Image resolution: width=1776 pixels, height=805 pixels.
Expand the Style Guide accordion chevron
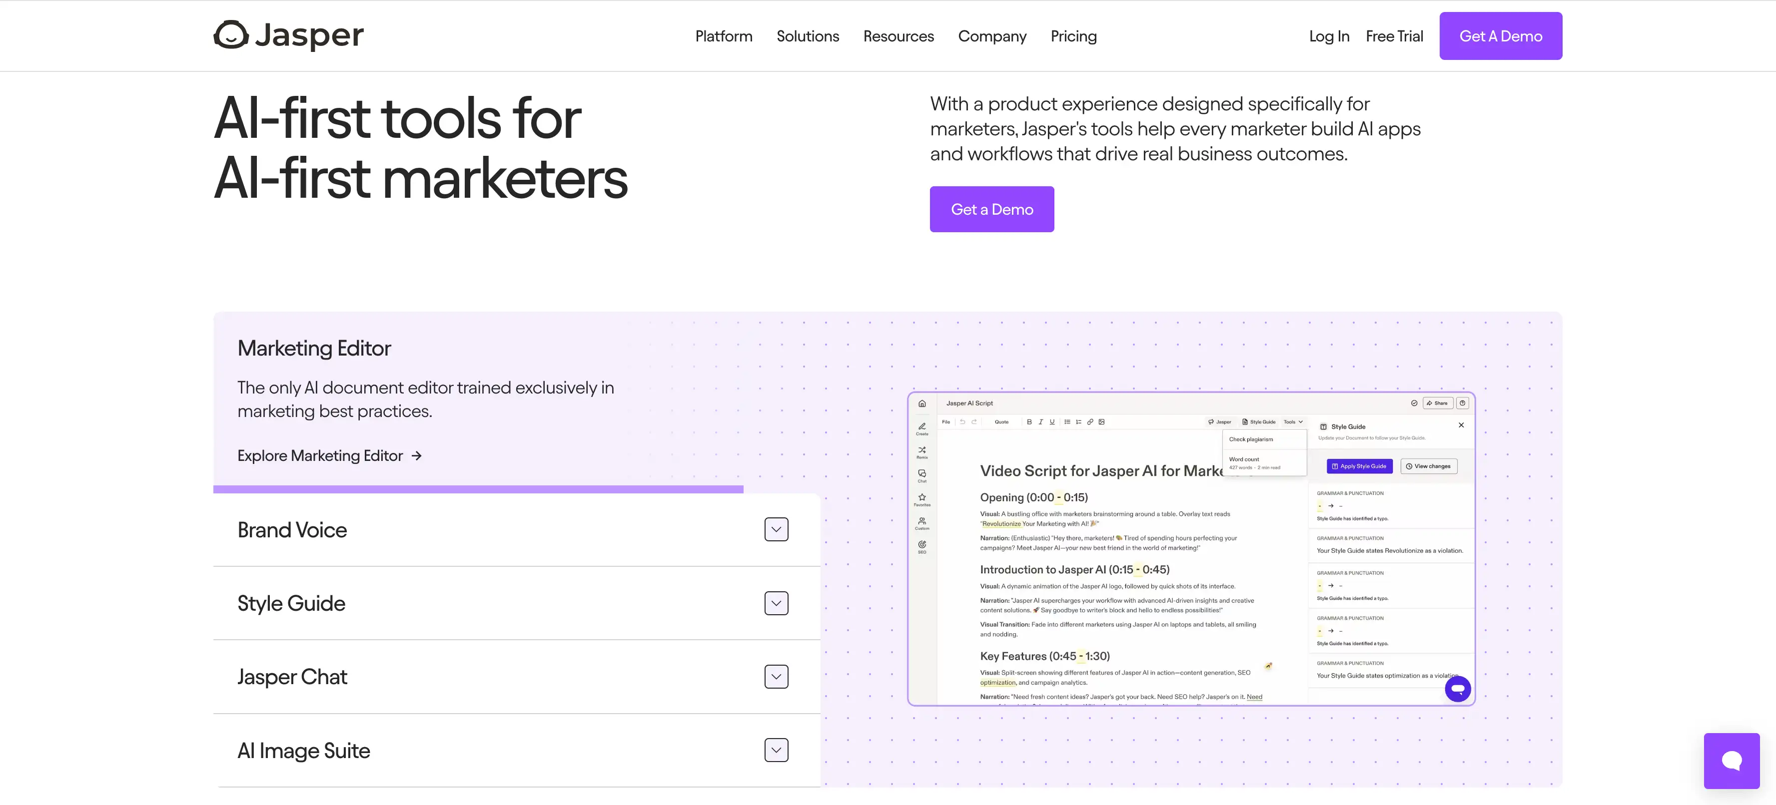click(776, 603)
